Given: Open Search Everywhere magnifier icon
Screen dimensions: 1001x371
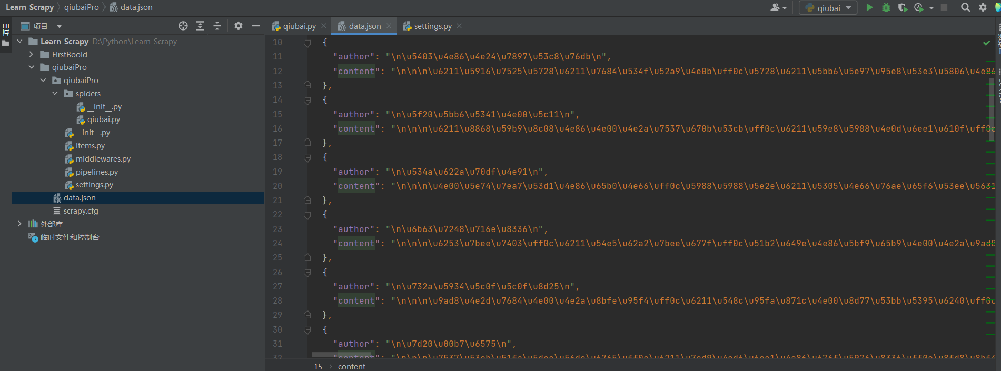Looking at the screenshot, I should click(965, 7).
